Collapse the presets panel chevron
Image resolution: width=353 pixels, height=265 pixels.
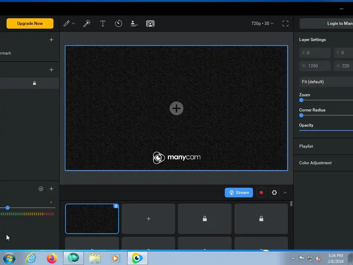(x=285, y=193)
